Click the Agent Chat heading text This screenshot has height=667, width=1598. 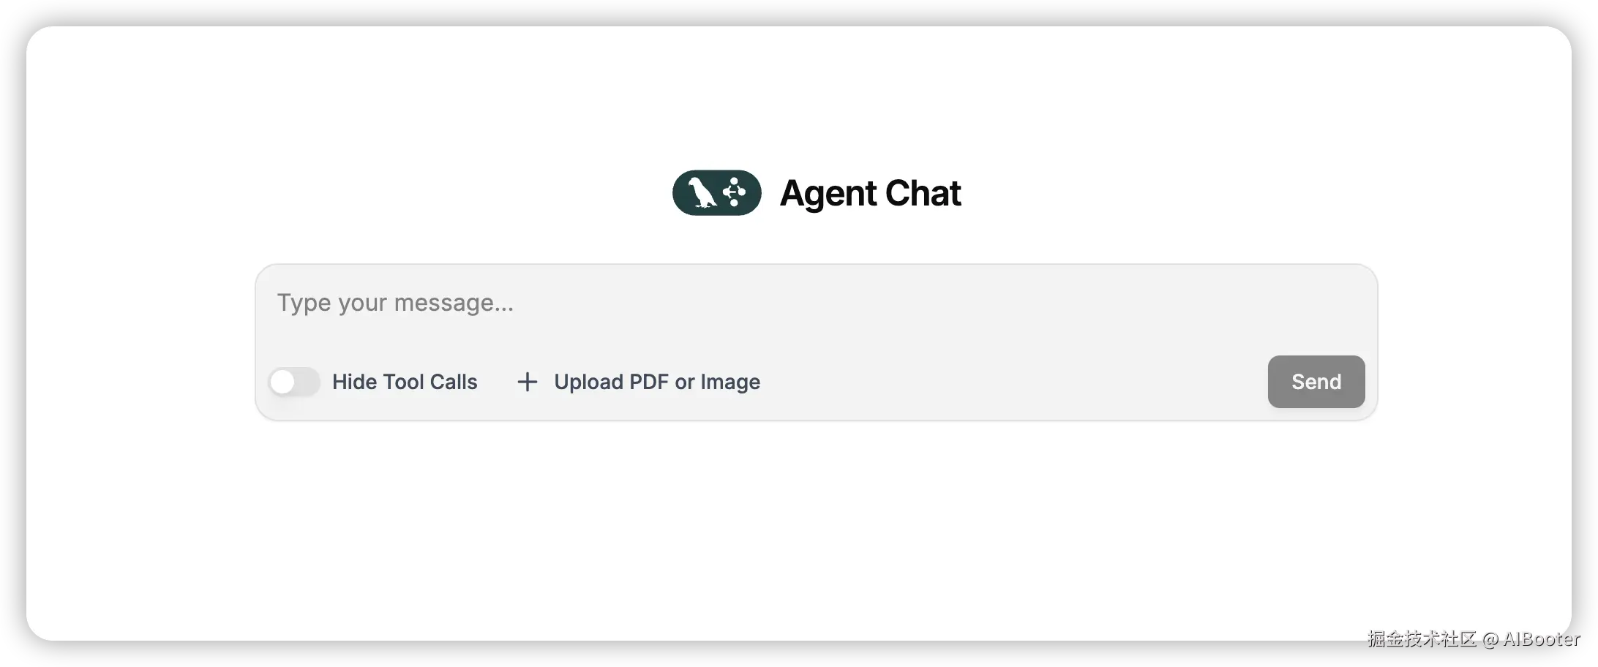[870, 194]
